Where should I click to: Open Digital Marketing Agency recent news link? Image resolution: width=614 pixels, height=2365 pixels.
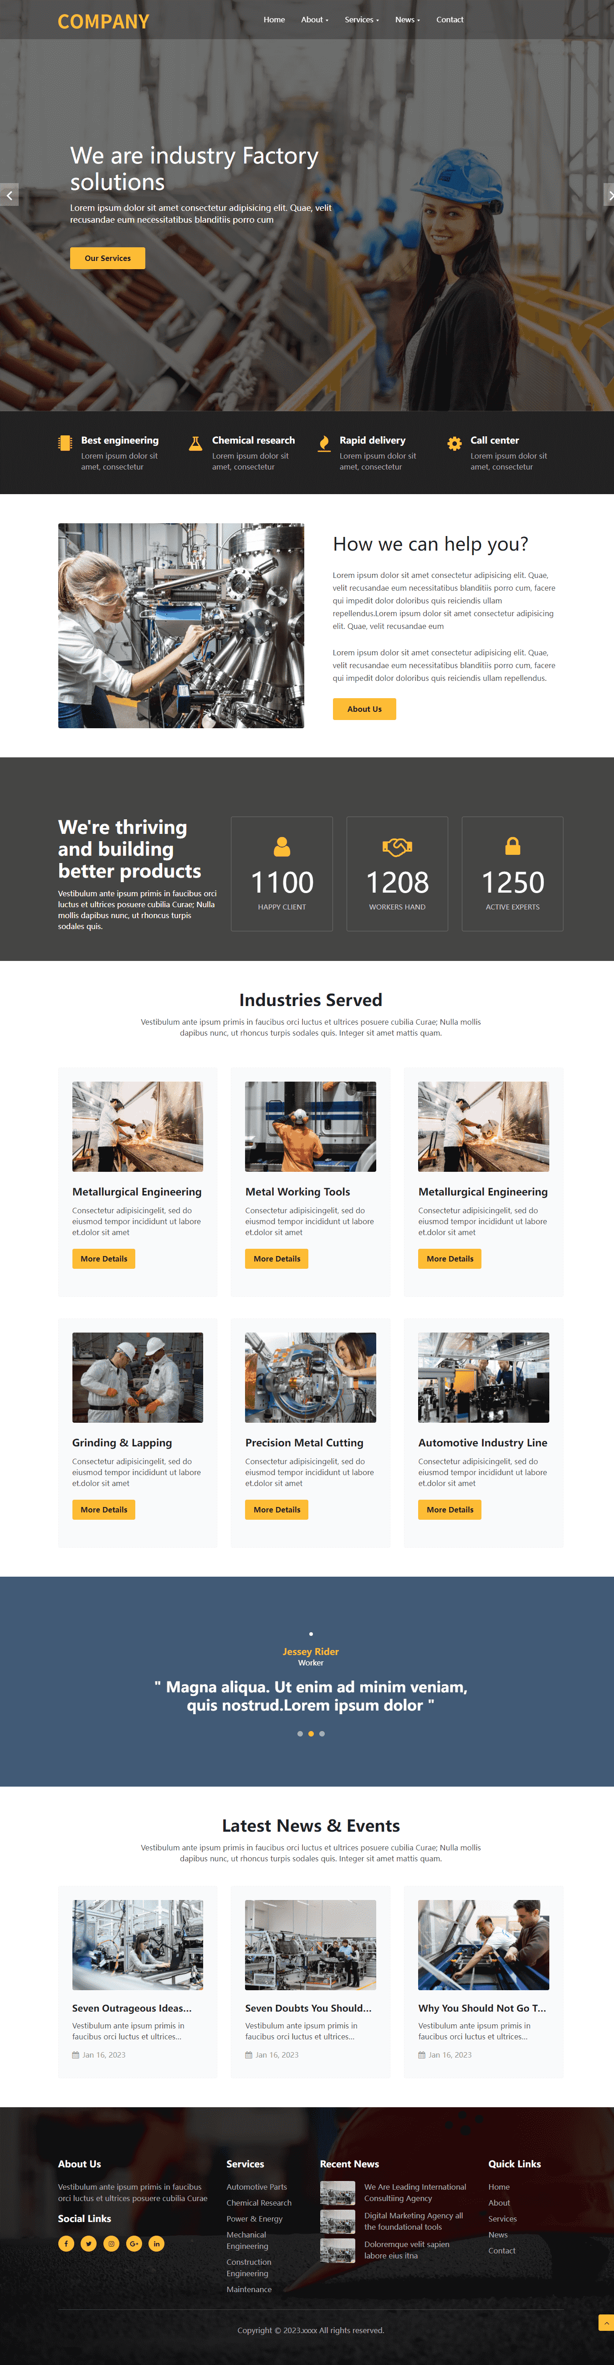[413, 2221]
